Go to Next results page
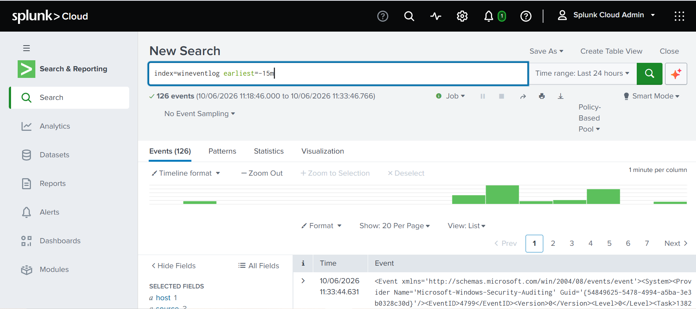 click(x=676, y=243)
